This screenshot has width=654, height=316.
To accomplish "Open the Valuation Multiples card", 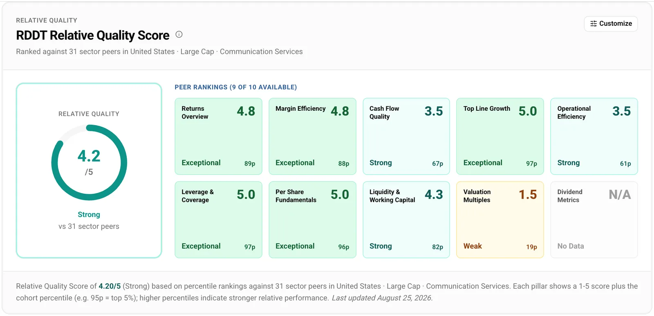I will coord(500,220).
